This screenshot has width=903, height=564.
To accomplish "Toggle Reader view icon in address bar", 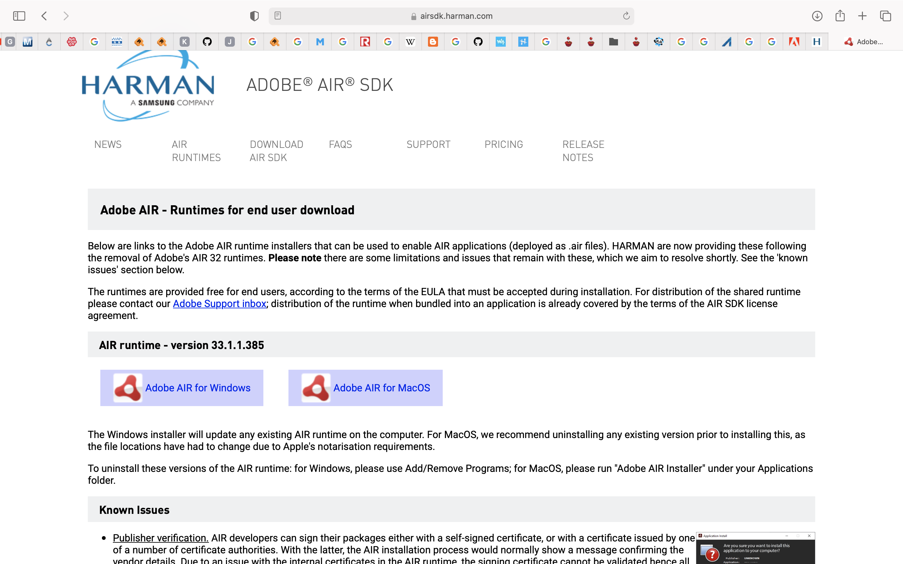I will 277,16.
